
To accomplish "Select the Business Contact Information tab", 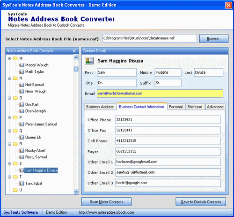I will (x=142, y=107).
